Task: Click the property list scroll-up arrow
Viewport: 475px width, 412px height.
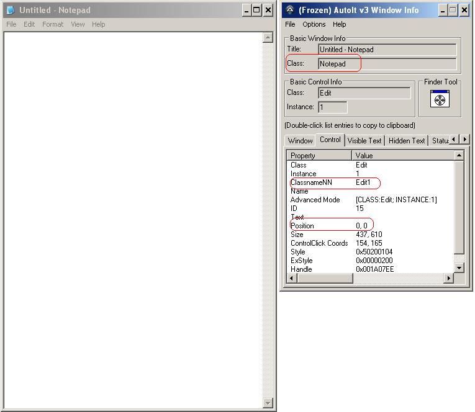Action: tap(459, 156)
